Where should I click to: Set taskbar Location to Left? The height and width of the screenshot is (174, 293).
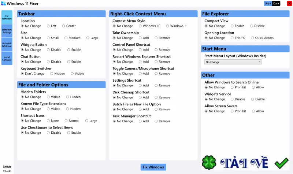click(x=52, y=26)
